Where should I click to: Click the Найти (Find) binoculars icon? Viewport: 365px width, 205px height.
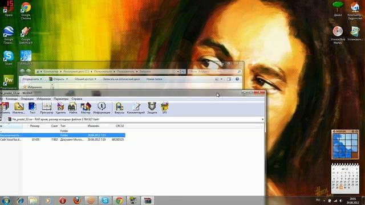[72, 108]
